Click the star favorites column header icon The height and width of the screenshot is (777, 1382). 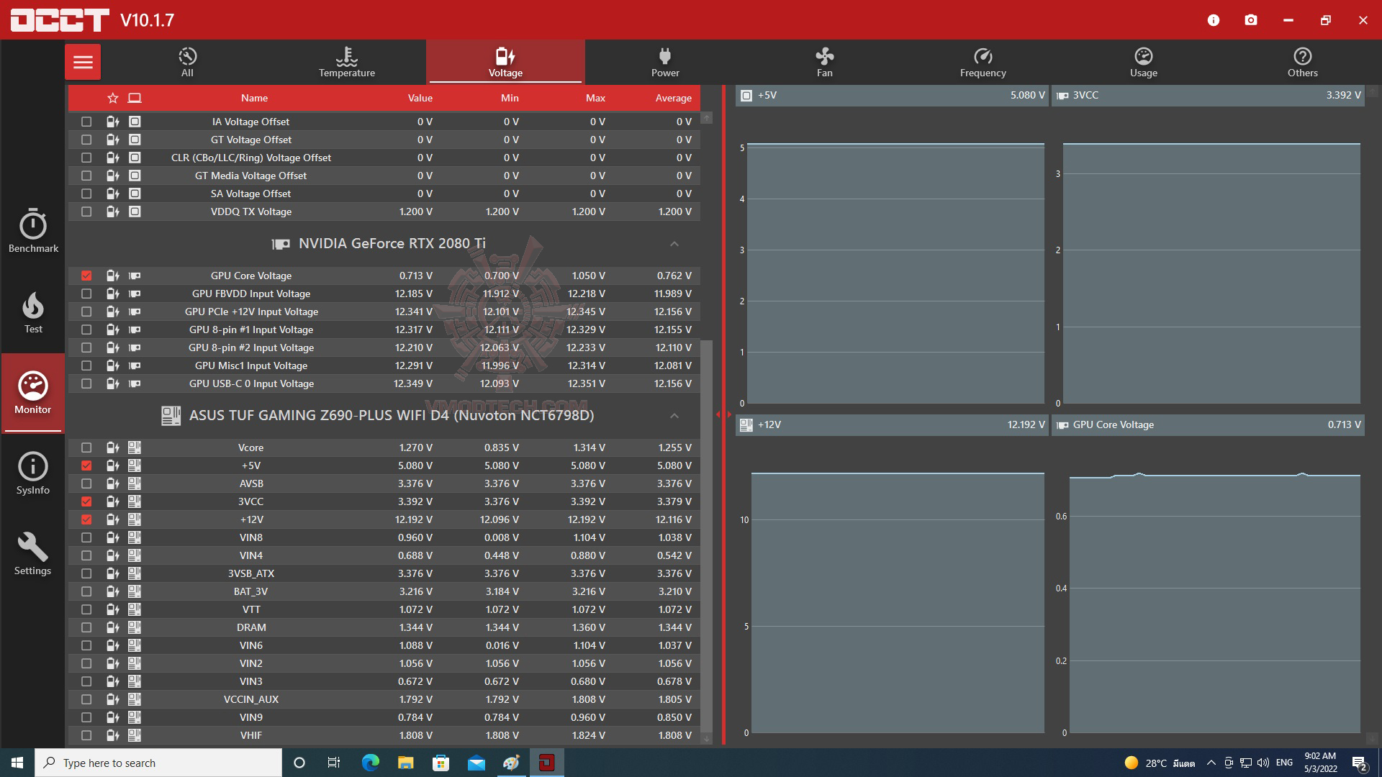point(112,98)
